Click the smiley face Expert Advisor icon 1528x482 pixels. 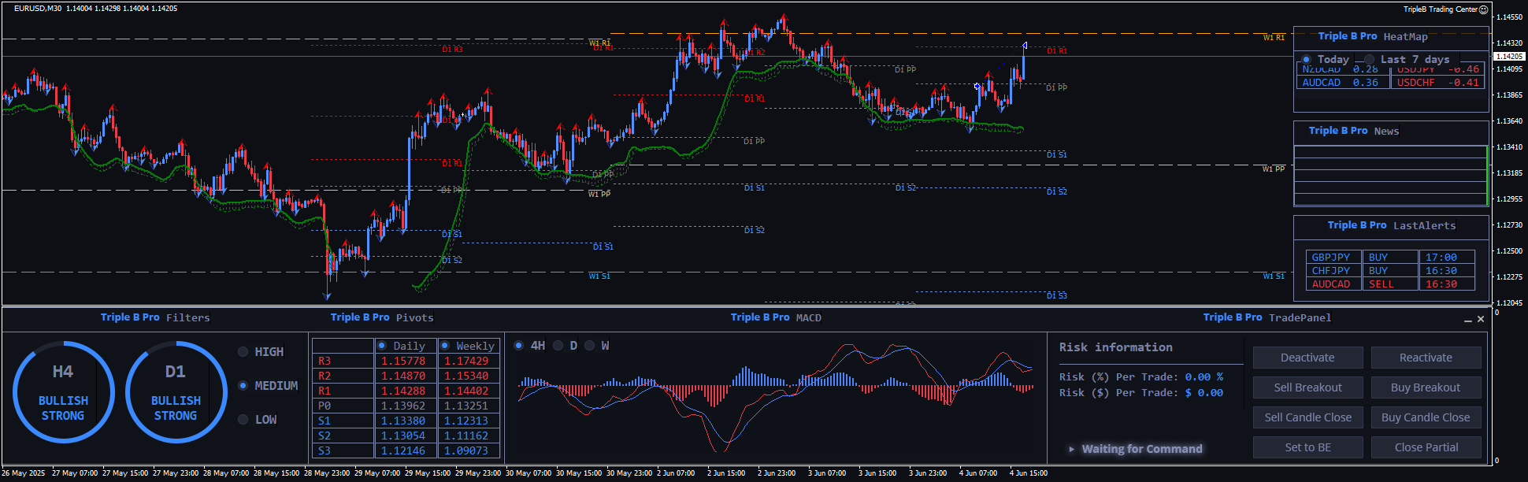point(1484,9)
